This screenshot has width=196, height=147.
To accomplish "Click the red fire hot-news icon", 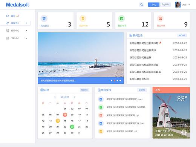I will 160,43.
